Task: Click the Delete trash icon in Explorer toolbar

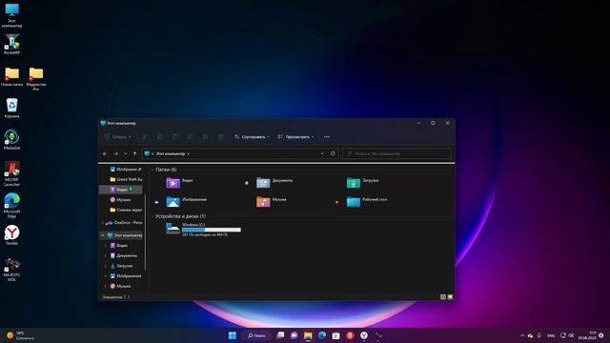Action: (220, 137)
